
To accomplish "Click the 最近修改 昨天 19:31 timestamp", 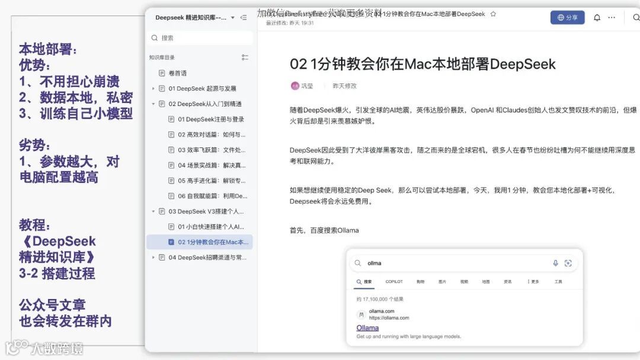I will (290, 23).
